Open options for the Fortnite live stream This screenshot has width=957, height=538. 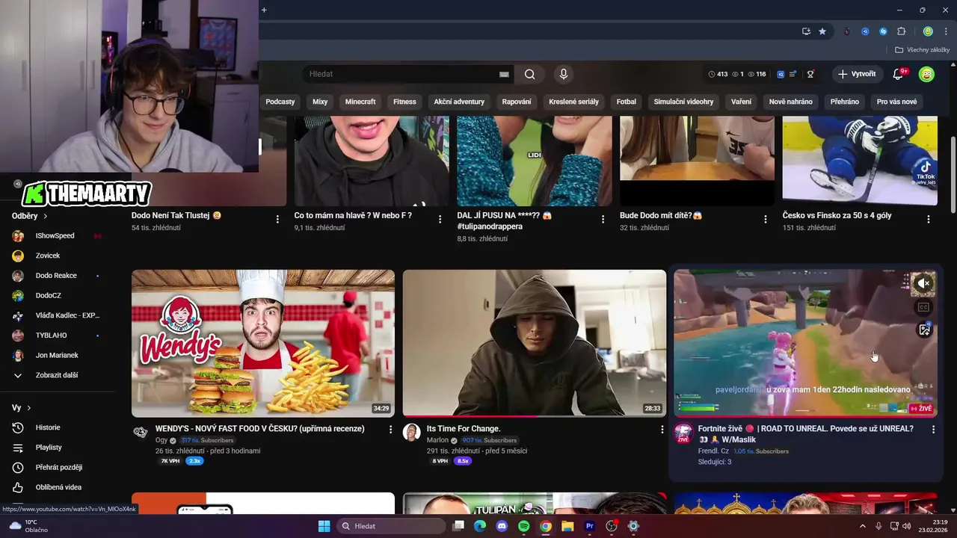tap(933, 430)
